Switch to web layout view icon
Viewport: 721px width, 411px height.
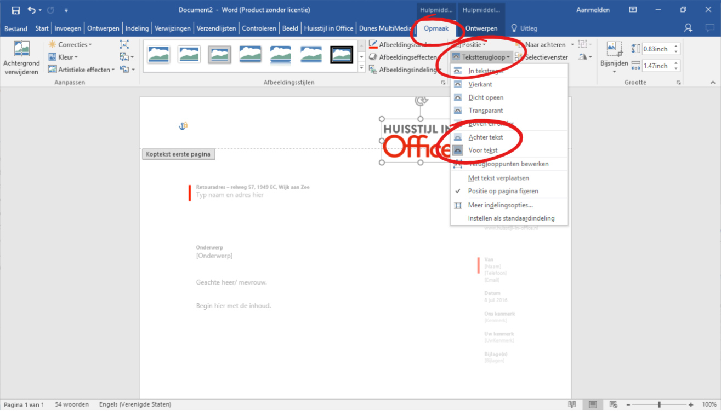click(x=612, y=404)
